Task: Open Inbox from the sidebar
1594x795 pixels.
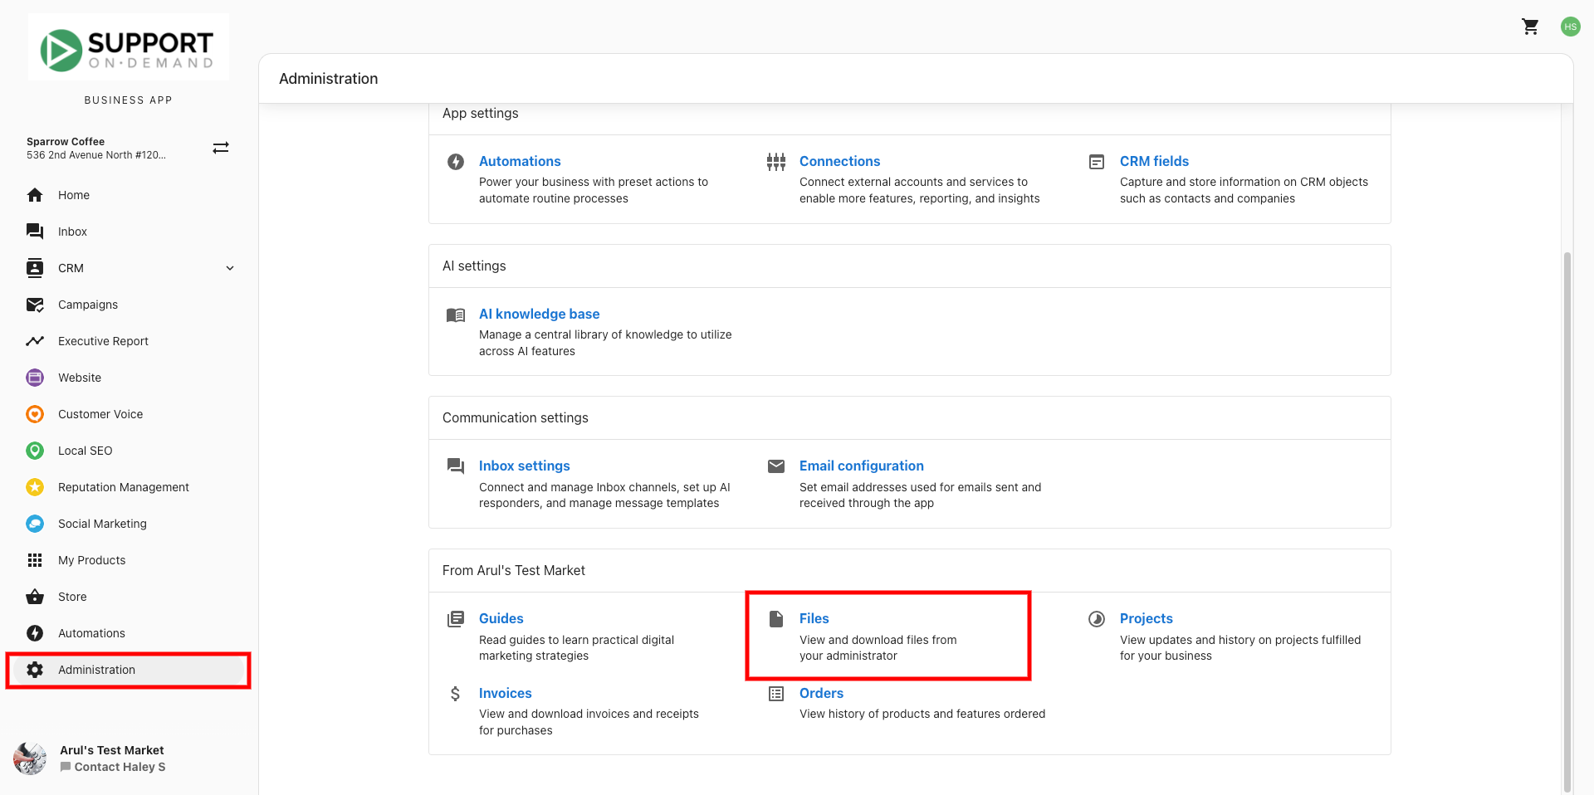Action: [72, 232]
